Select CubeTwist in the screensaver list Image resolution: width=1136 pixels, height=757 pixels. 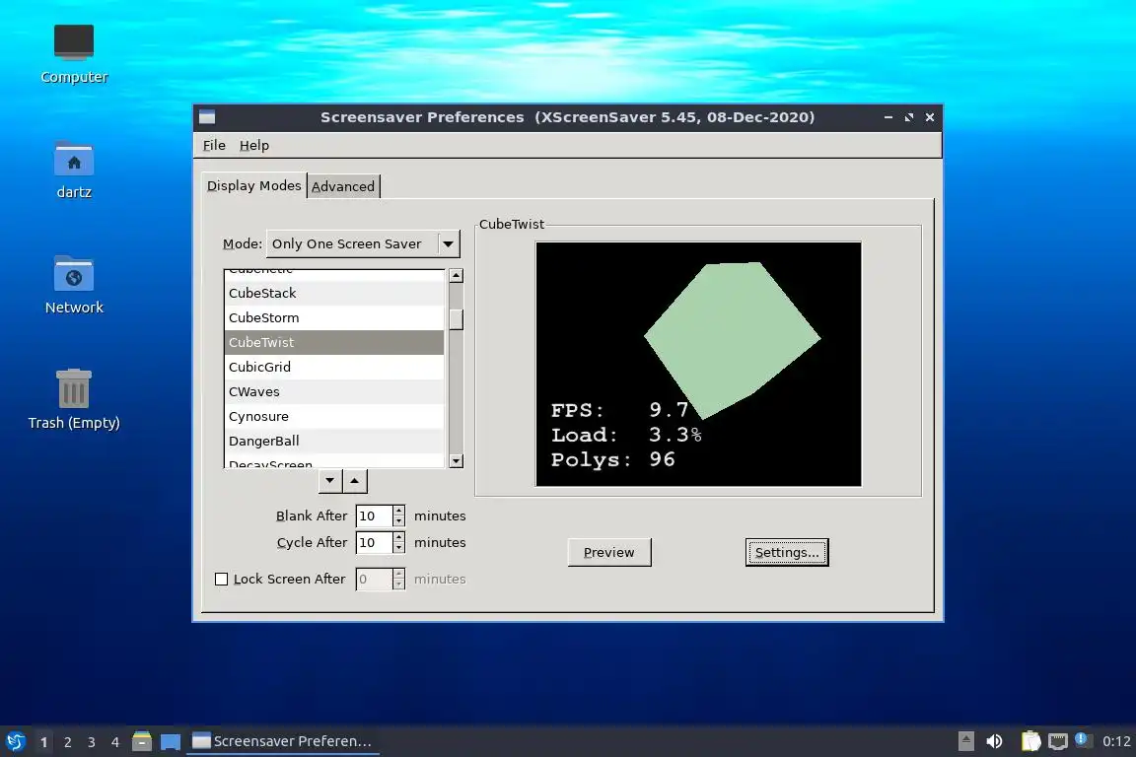click(x=334, y=343)
